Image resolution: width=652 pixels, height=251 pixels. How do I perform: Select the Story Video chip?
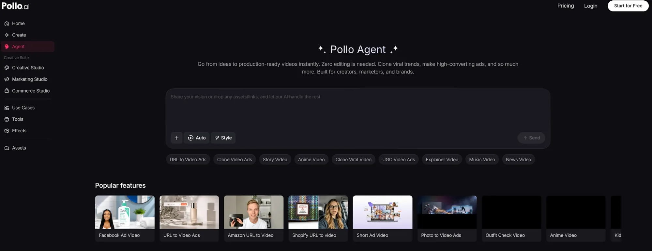pyautogui.click(x=275, y=160)
